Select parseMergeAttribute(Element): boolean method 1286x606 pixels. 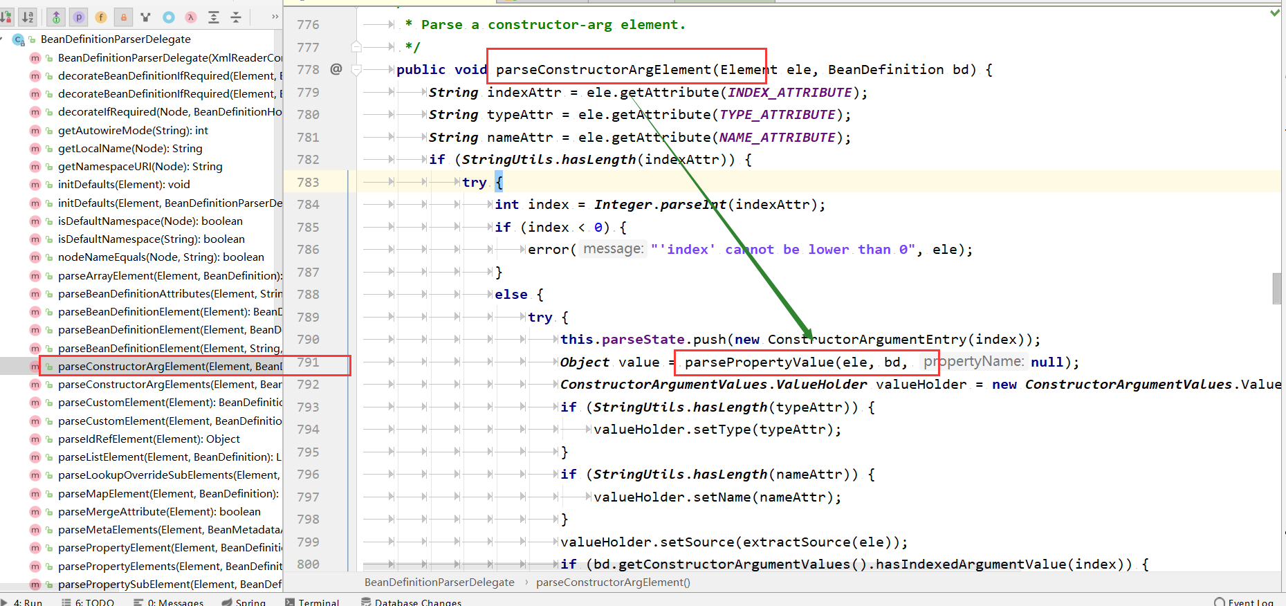pos(159,511)
